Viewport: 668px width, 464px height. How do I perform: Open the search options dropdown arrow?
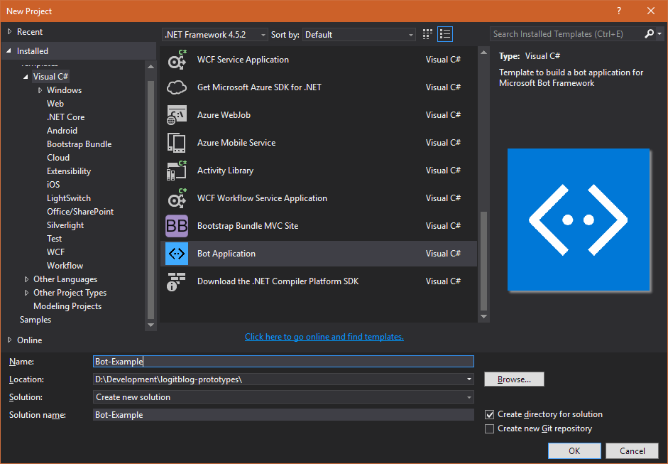[659, 33]
